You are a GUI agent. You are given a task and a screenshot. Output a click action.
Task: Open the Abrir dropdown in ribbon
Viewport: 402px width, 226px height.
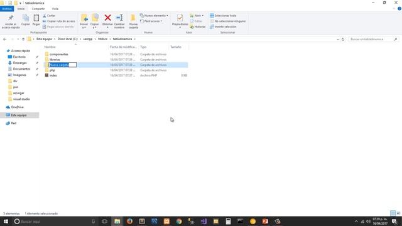click(x=197, y=16)
